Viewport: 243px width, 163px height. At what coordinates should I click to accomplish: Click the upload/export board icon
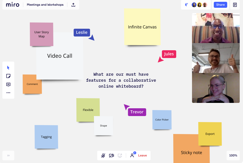click(x=73, y=5)
